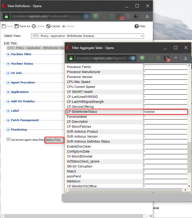Click the Opera logo in Filter Aggregate Table title bar
The width and height of the screenshot is (192, 218).
tap(68, 48)
